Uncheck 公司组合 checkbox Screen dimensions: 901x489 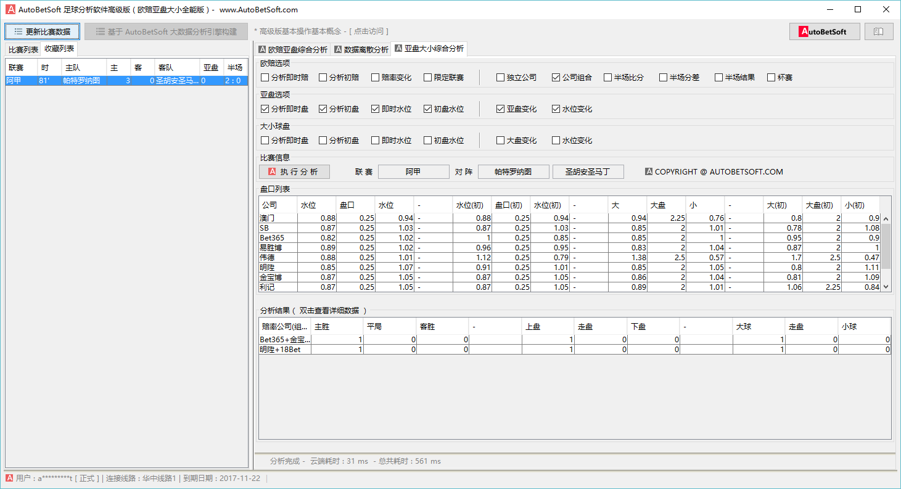click(x=556, y=78)
